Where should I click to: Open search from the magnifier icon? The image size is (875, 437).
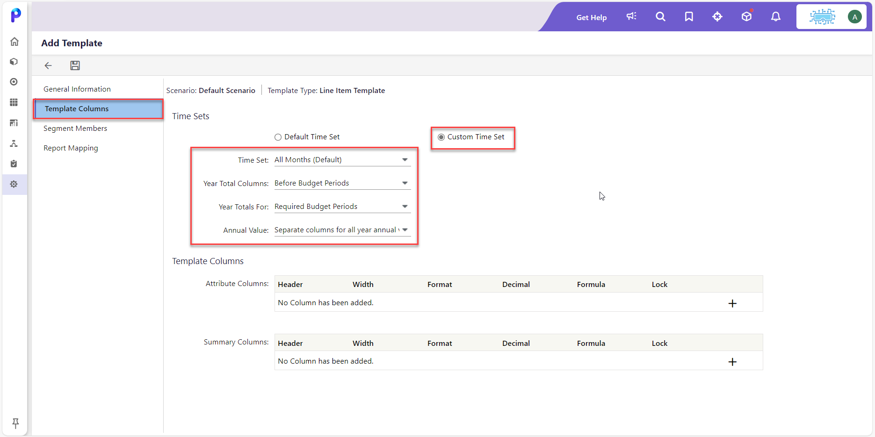660,16
